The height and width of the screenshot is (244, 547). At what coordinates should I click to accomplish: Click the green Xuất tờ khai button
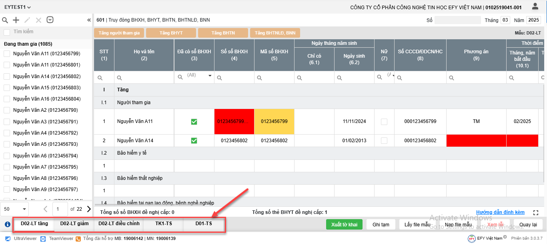coord(344,225)
